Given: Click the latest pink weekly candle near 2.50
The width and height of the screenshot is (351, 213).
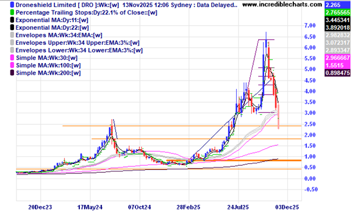Looking at the screenshot, I should coord(279,117).
